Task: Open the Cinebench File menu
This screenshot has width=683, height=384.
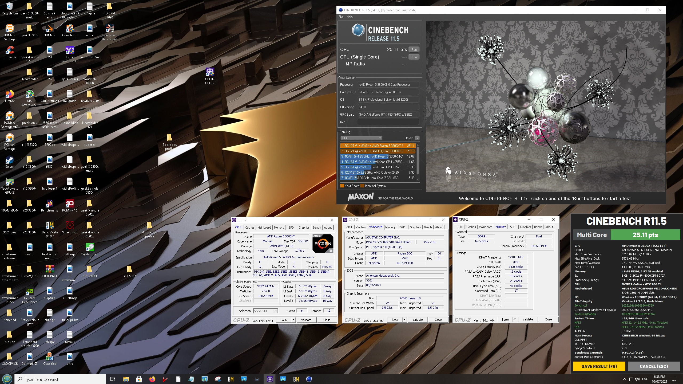Action: pos(341,17)
